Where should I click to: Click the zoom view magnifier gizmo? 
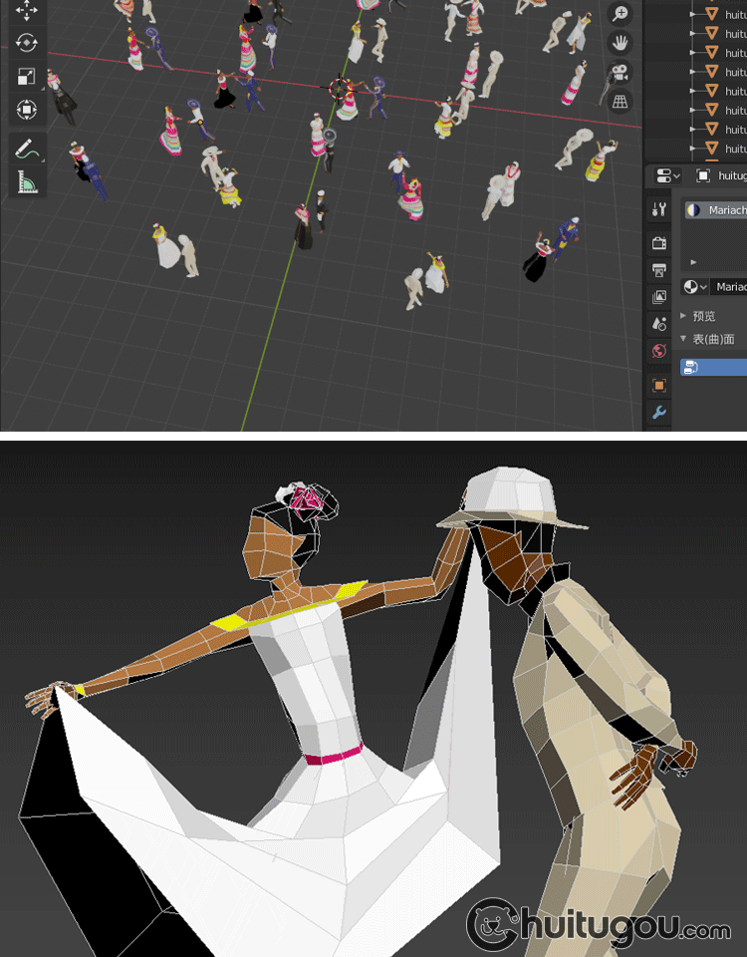pos(621,14)
